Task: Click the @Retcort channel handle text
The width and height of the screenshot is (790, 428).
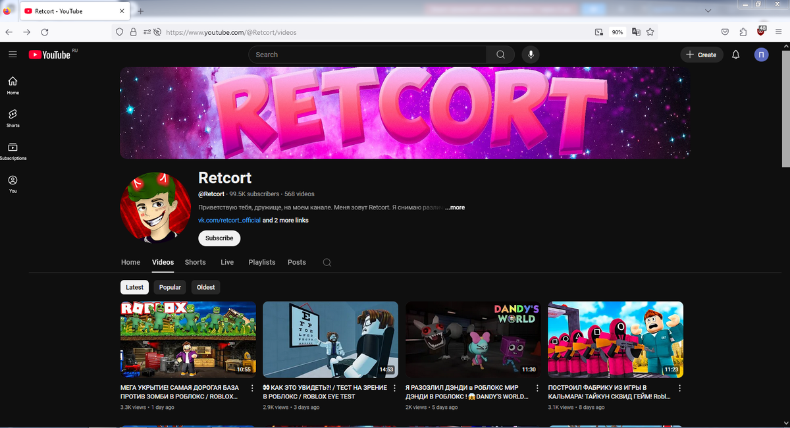Action: (x=211, y=194)
